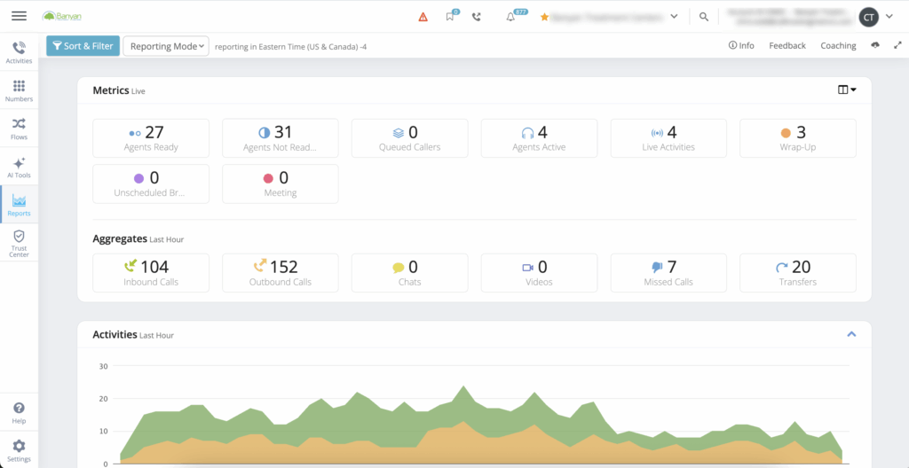Collapse the Activities panel chevron
This screenshot has height=468, width=909.
(851, 334)
